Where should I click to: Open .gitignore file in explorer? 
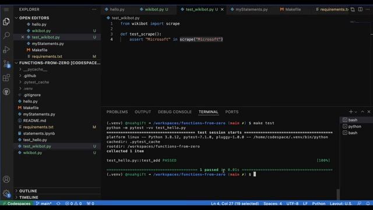(32, 95)
